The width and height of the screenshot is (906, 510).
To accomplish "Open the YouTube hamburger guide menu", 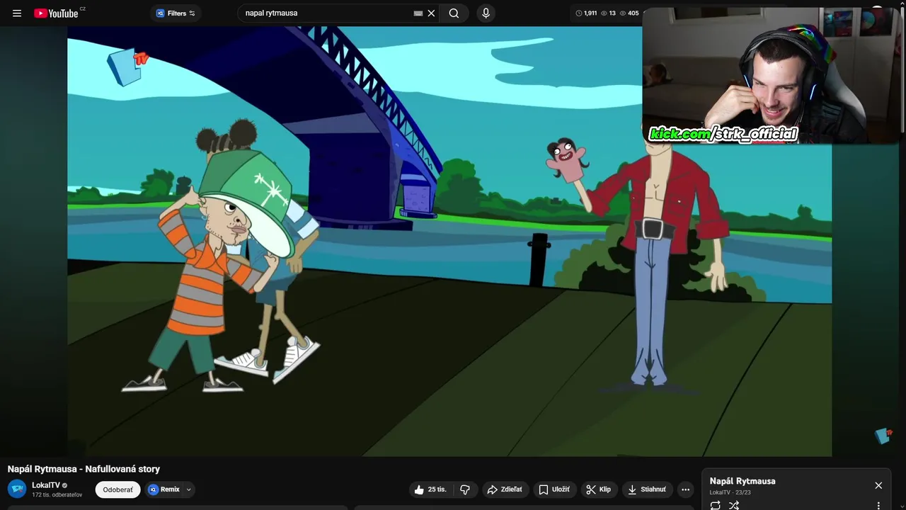I will [17, 13].
